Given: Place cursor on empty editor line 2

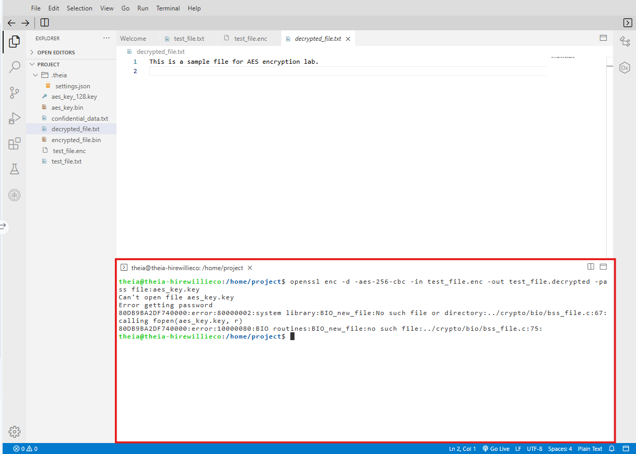Looking at the screenshot, I should pos(348,71).
